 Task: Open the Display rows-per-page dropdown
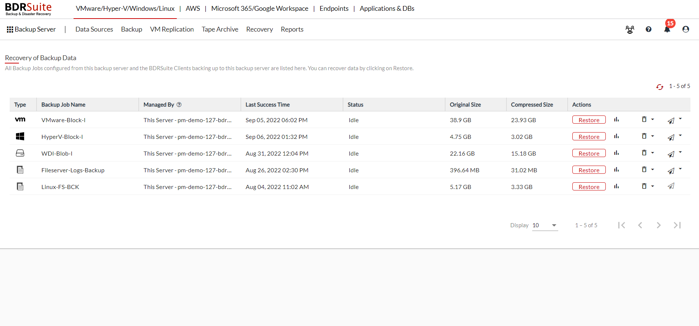tap(545, 225)
